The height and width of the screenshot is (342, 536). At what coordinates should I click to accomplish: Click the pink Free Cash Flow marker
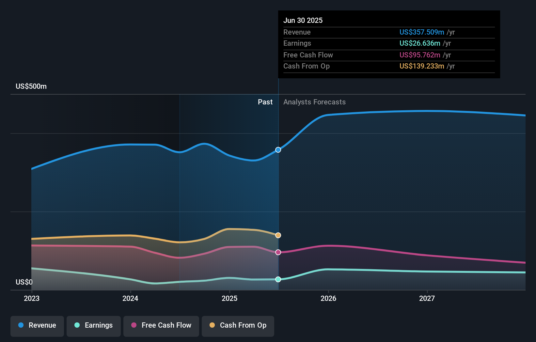278,252
